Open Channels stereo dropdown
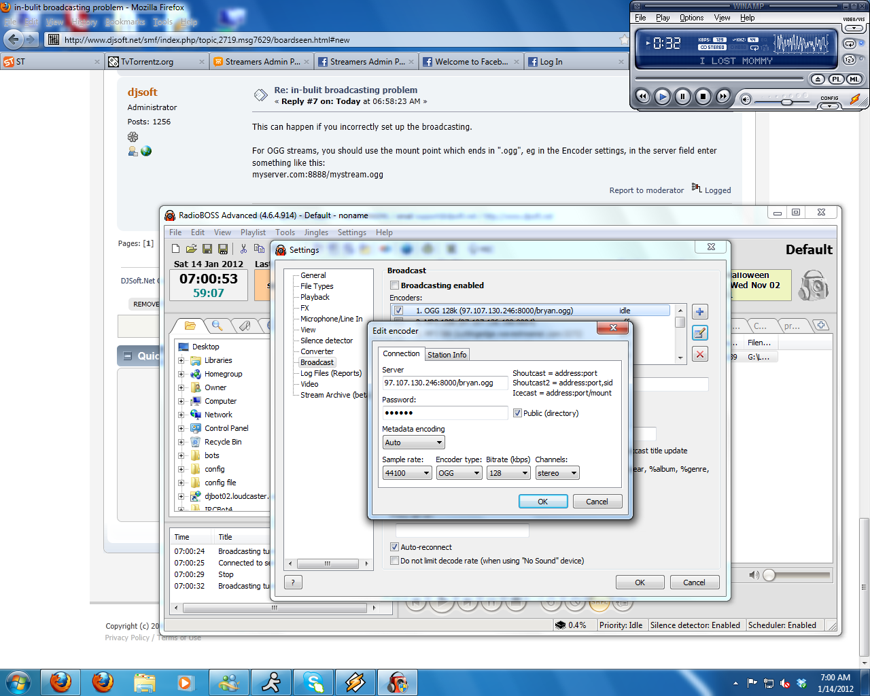This screenshot has height=696, width=870. pos(557,473)
